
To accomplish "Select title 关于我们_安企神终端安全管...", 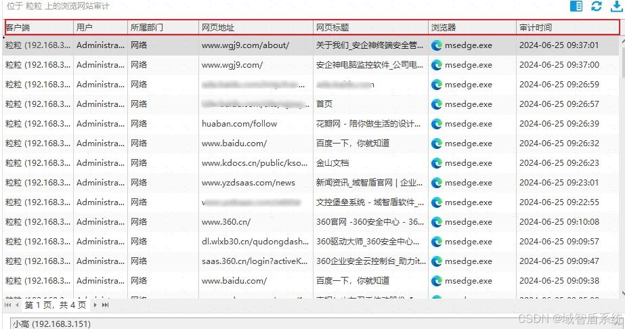I will tap(370, 45).
